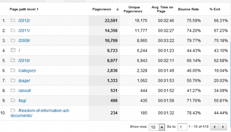The width and height of the screenshot is (231, 132).
Task: Click the 2,836 pageviews value
Action: [112, 70]
